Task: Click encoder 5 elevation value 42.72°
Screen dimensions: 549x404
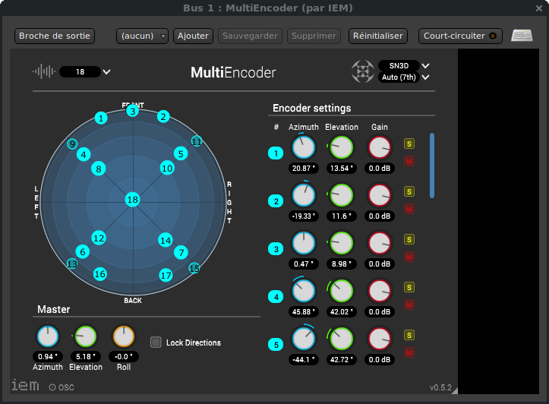Action: tap(342, 359)
